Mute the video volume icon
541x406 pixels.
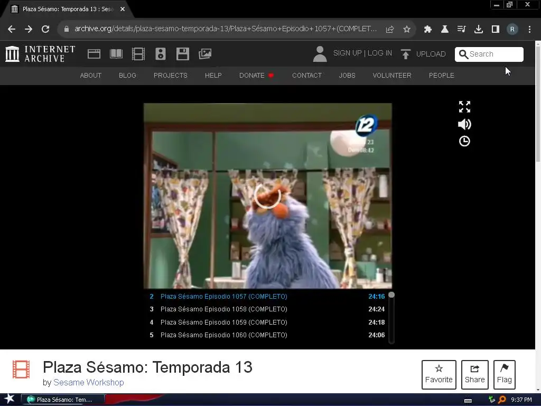[464, 124]
